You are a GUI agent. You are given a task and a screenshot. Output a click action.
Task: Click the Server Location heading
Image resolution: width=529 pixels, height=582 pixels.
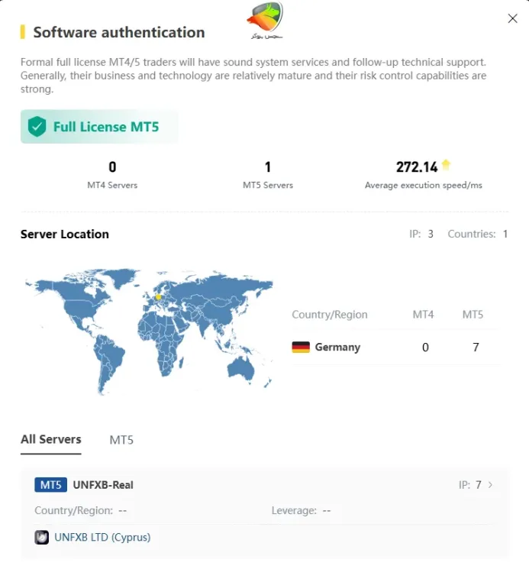[65, 234]
